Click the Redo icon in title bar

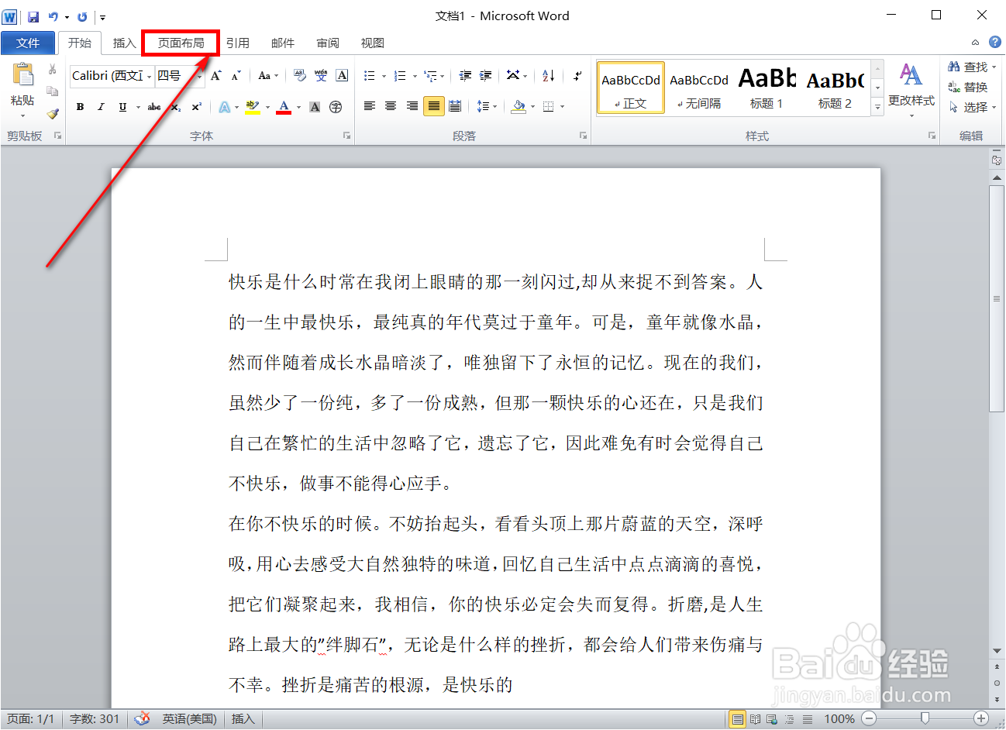(82, 16)
